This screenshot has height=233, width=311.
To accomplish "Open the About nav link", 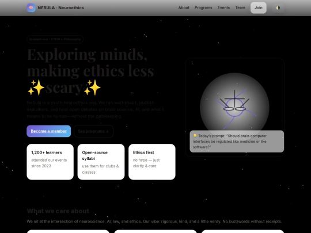I will click(184, 7).
